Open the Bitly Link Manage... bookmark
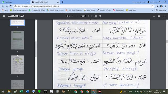Image resolution: width=168 pixels, height=94 pixels. tap(73, 10)
